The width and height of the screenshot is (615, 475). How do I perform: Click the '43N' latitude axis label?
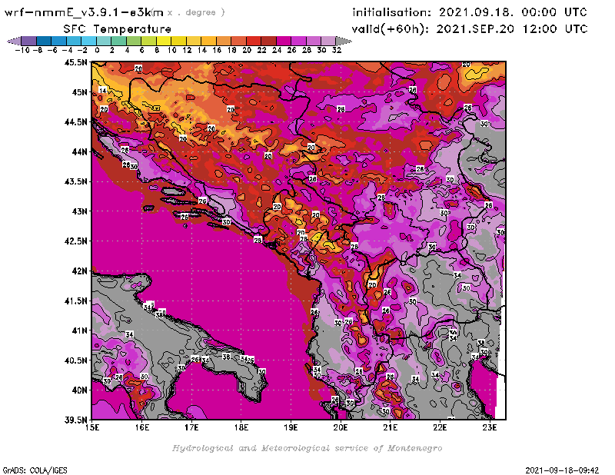[79, 211]
